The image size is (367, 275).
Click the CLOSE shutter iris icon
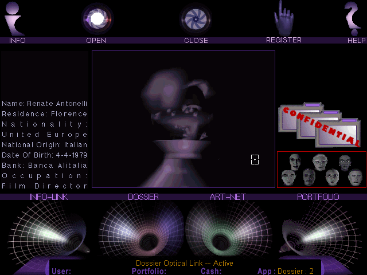point(196,19)
